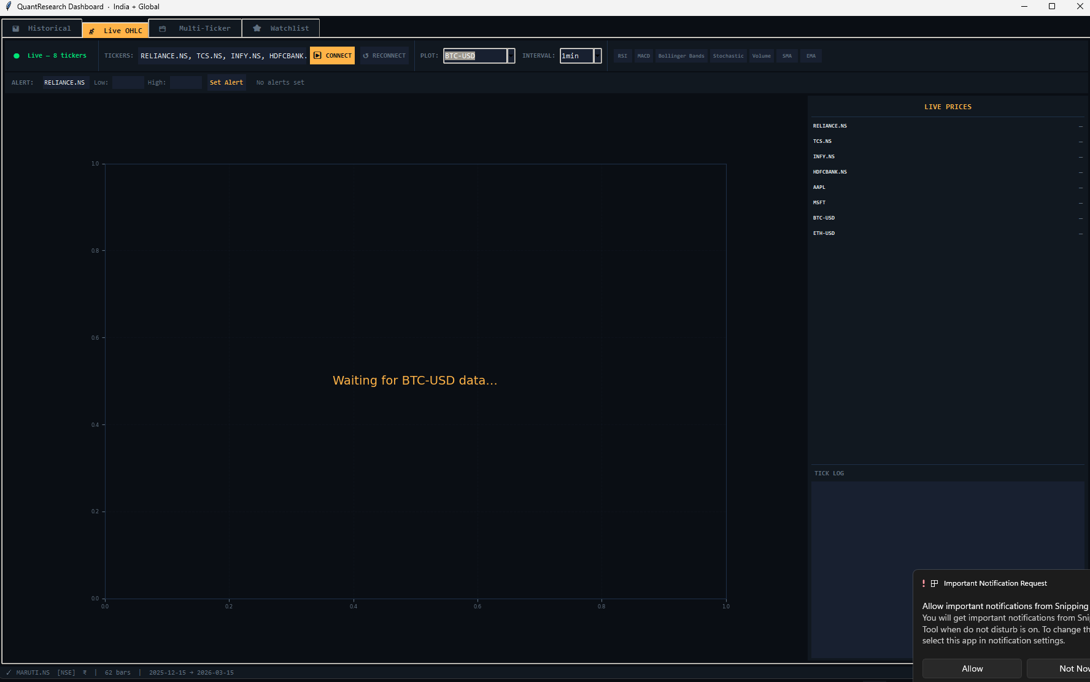This screenshot has width=1090, height=682.
Task: Enable the Bollinger Bands indicator
Action: point(681,56)
